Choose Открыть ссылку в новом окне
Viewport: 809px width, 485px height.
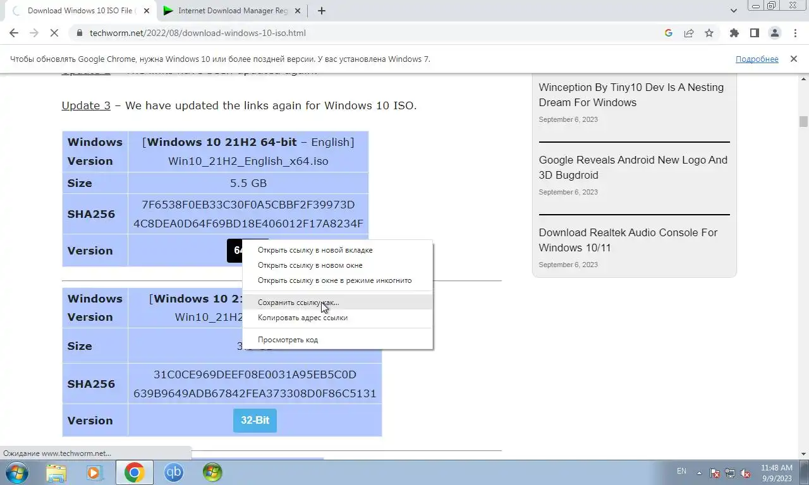click(x=338, y=265)
